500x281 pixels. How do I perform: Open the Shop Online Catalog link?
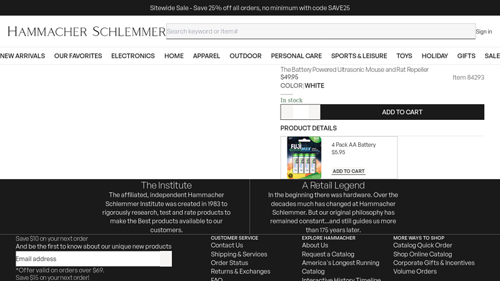tap(422, 254)
